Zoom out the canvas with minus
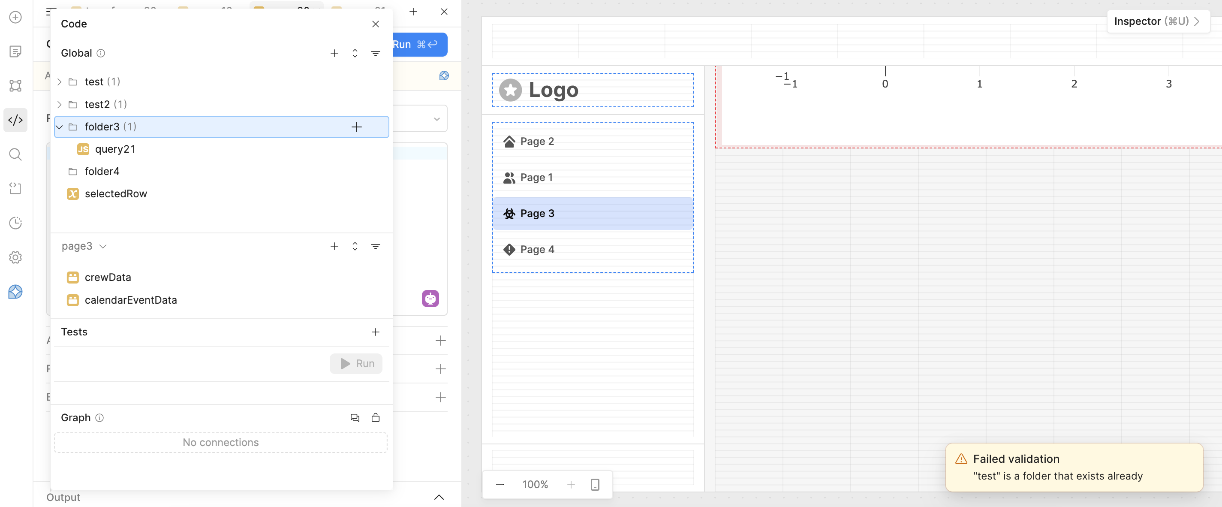1222x507 pixels. click(500, 484)
